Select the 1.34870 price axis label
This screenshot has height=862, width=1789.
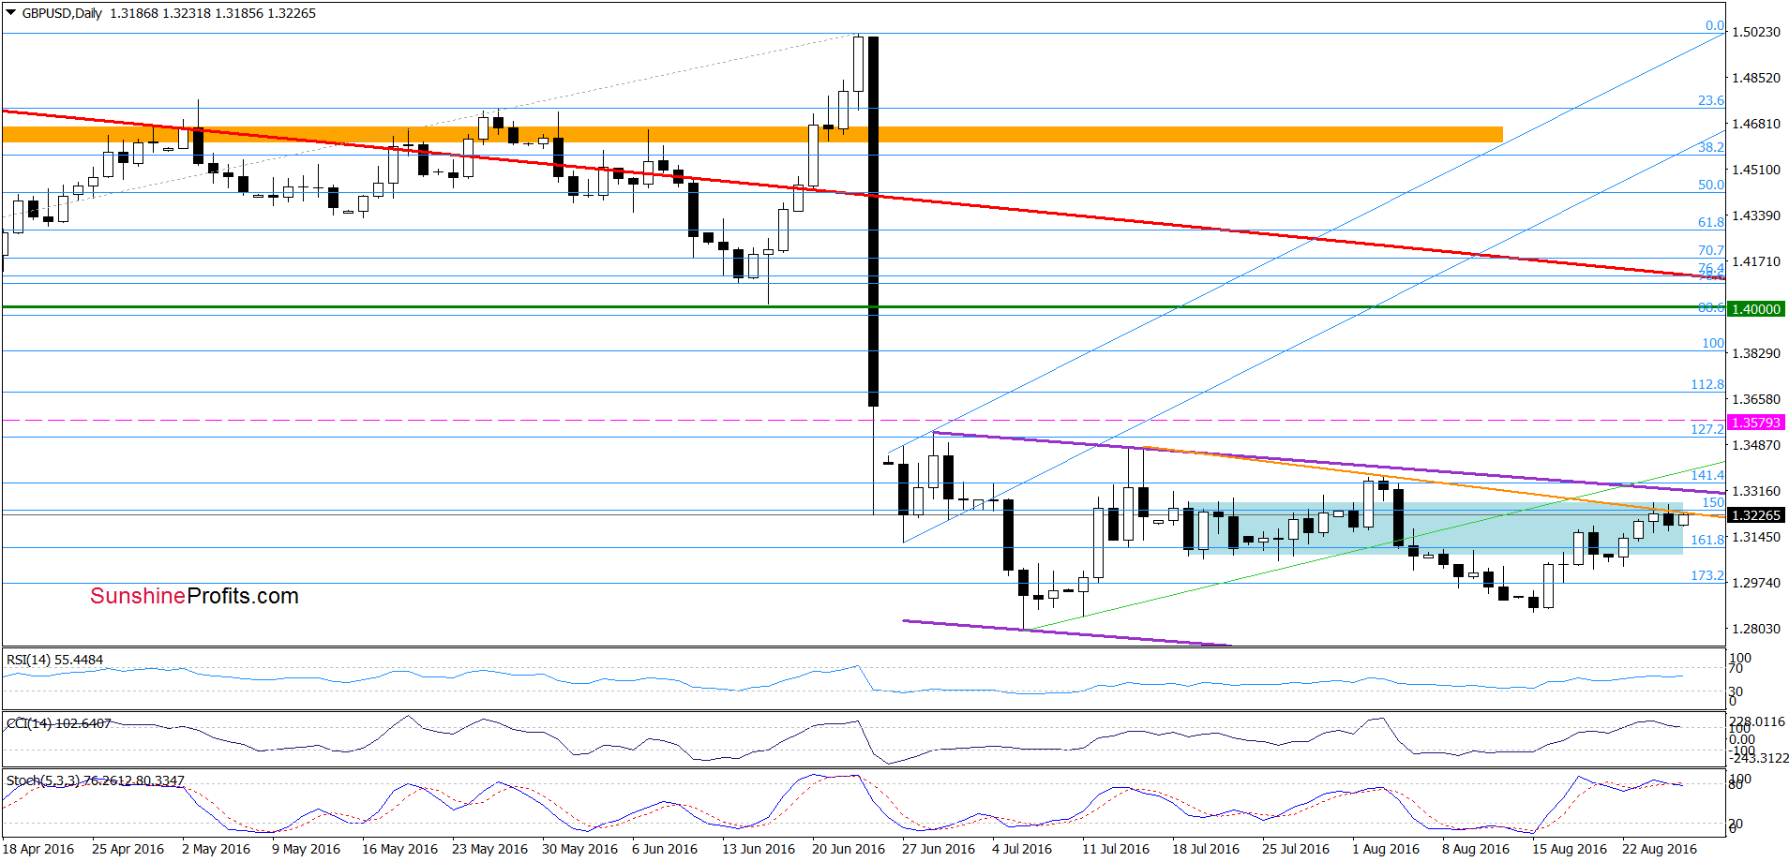coord(1755,445)
